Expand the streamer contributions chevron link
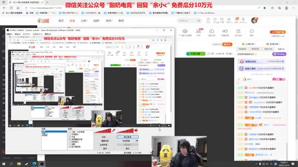298x167 pixels. click(249, 44)
